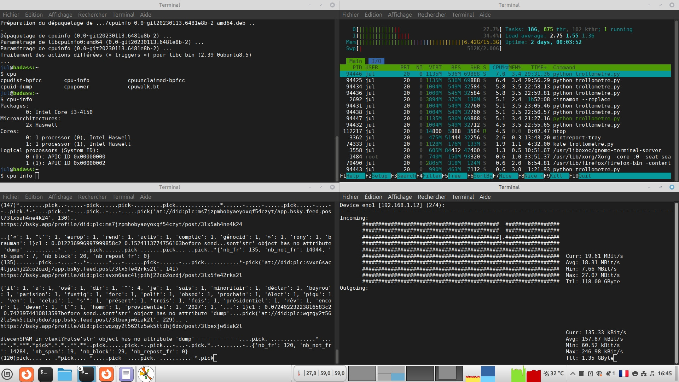Open the clipboard manager tray icon

pyautogui.click(x=590, y=374)
